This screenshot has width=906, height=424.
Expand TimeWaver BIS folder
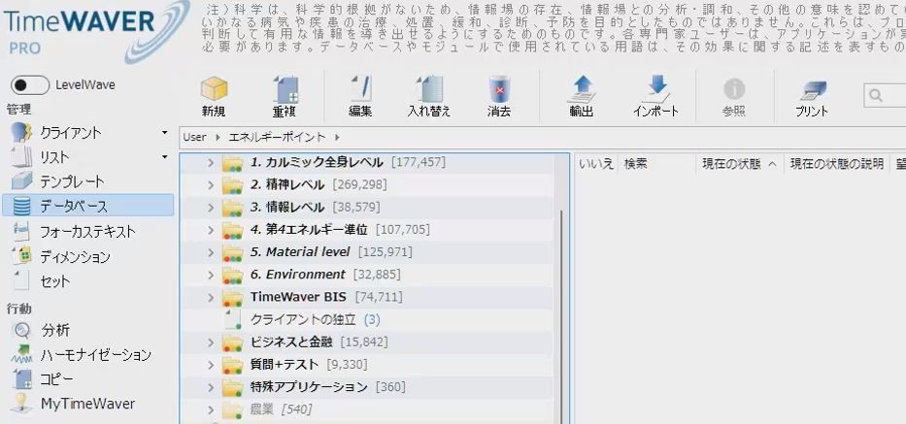[211, 298]
